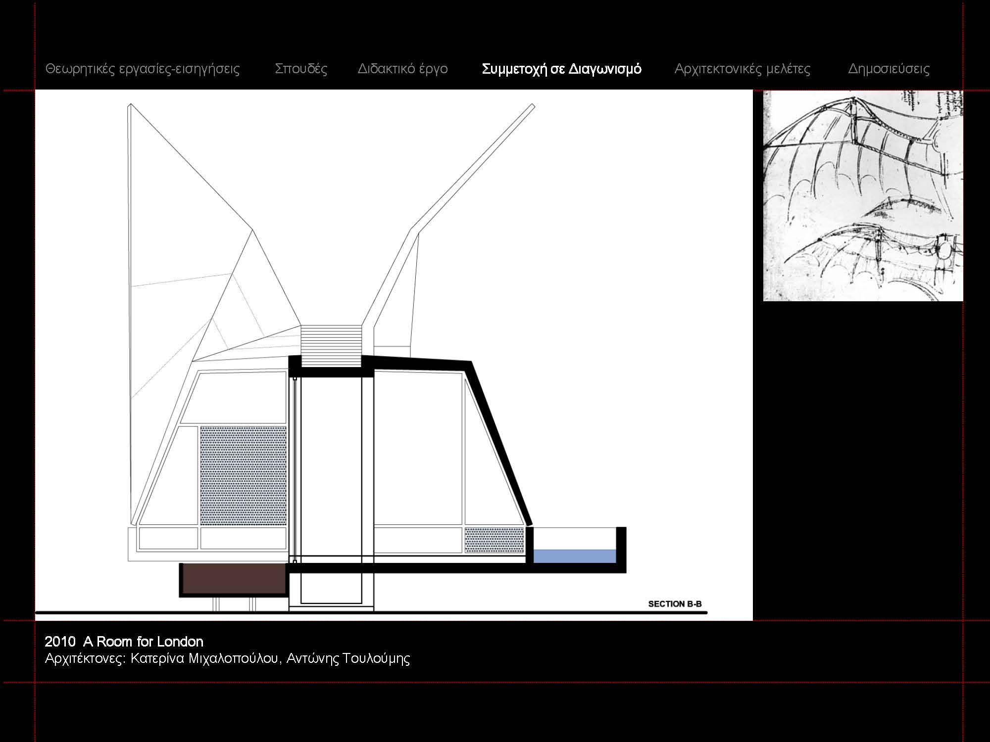Go to the Σπουδές section
The image size is (990, 742).
pos(301,69)
